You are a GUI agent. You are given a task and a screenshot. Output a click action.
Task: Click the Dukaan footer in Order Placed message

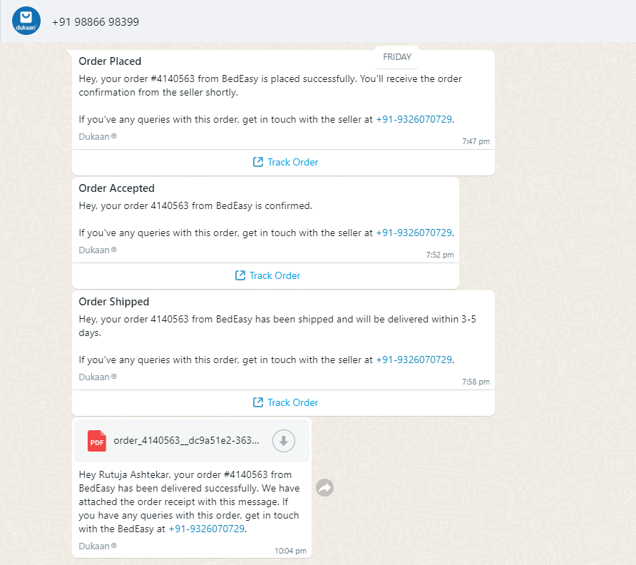98,137
